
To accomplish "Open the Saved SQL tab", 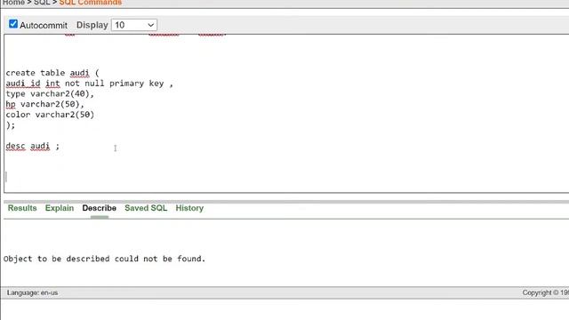I will click(146, 208).
